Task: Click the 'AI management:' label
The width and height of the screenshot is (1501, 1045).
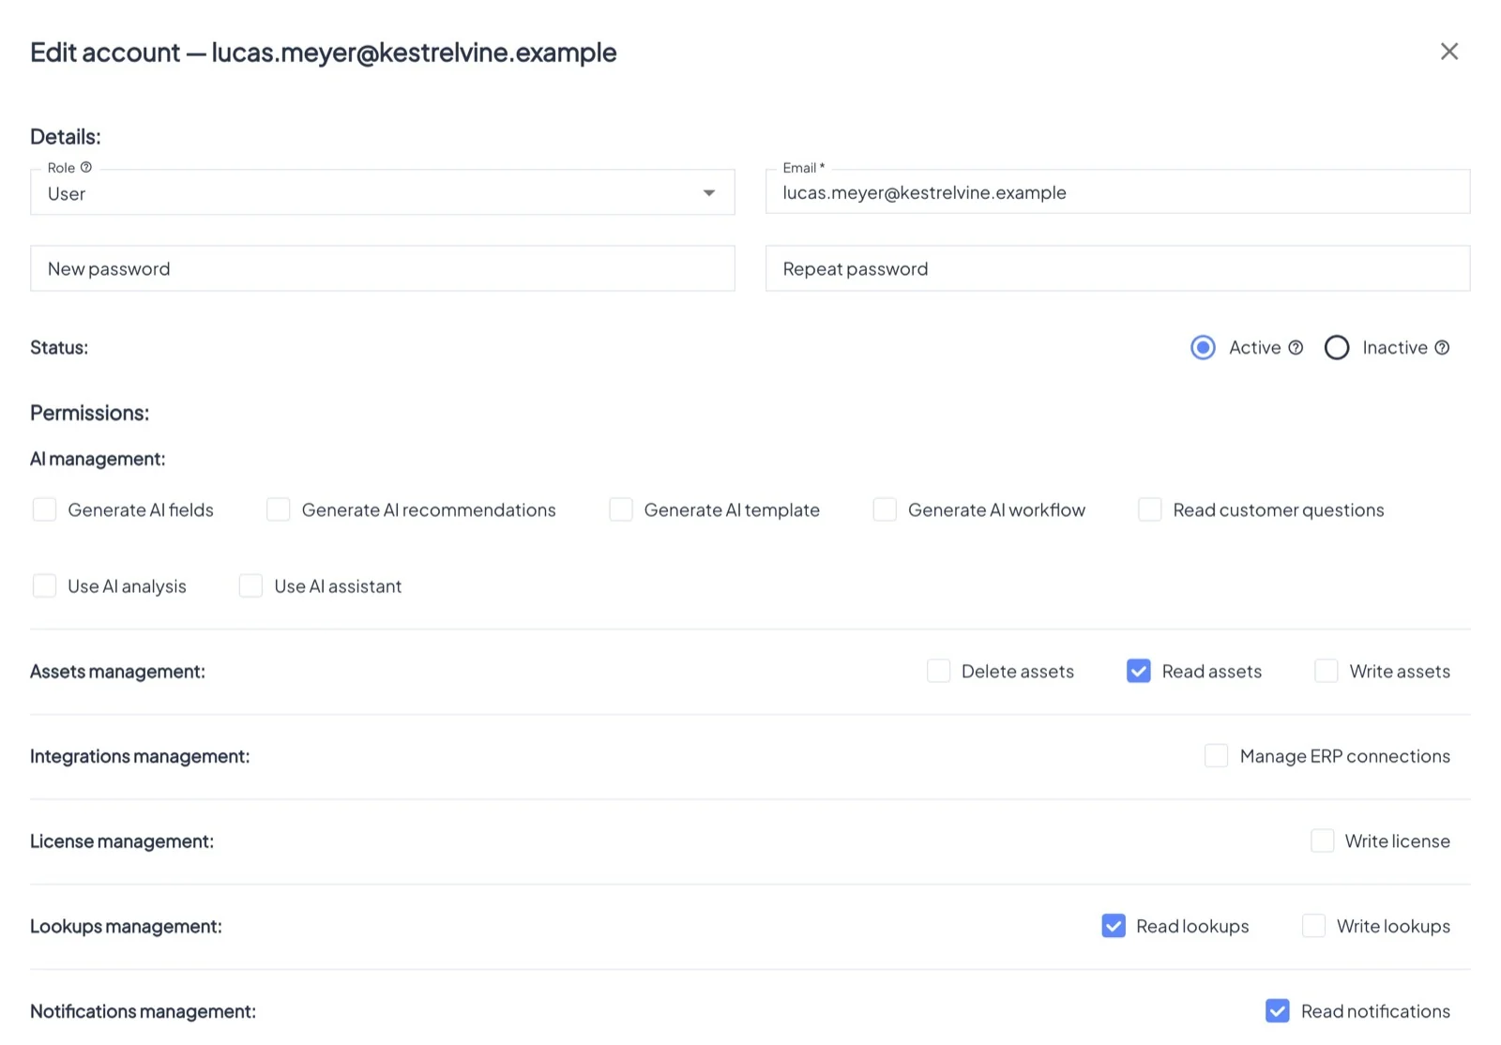Action: tap(98, 459)
